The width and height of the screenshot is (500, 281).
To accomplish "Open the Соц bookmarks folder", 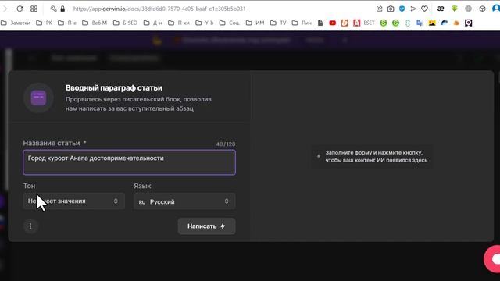I will point(230,23).
